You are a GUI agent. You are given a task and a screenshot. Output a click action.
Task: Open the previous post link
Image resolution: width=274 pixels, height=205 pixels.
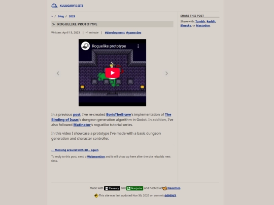click(x=77, y=115)
